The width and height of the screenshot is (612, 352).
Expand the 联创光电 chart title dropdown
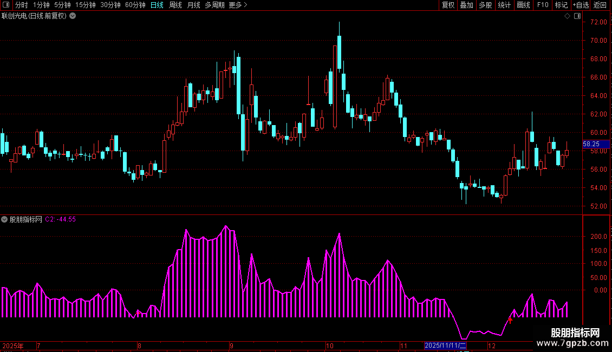73,16
